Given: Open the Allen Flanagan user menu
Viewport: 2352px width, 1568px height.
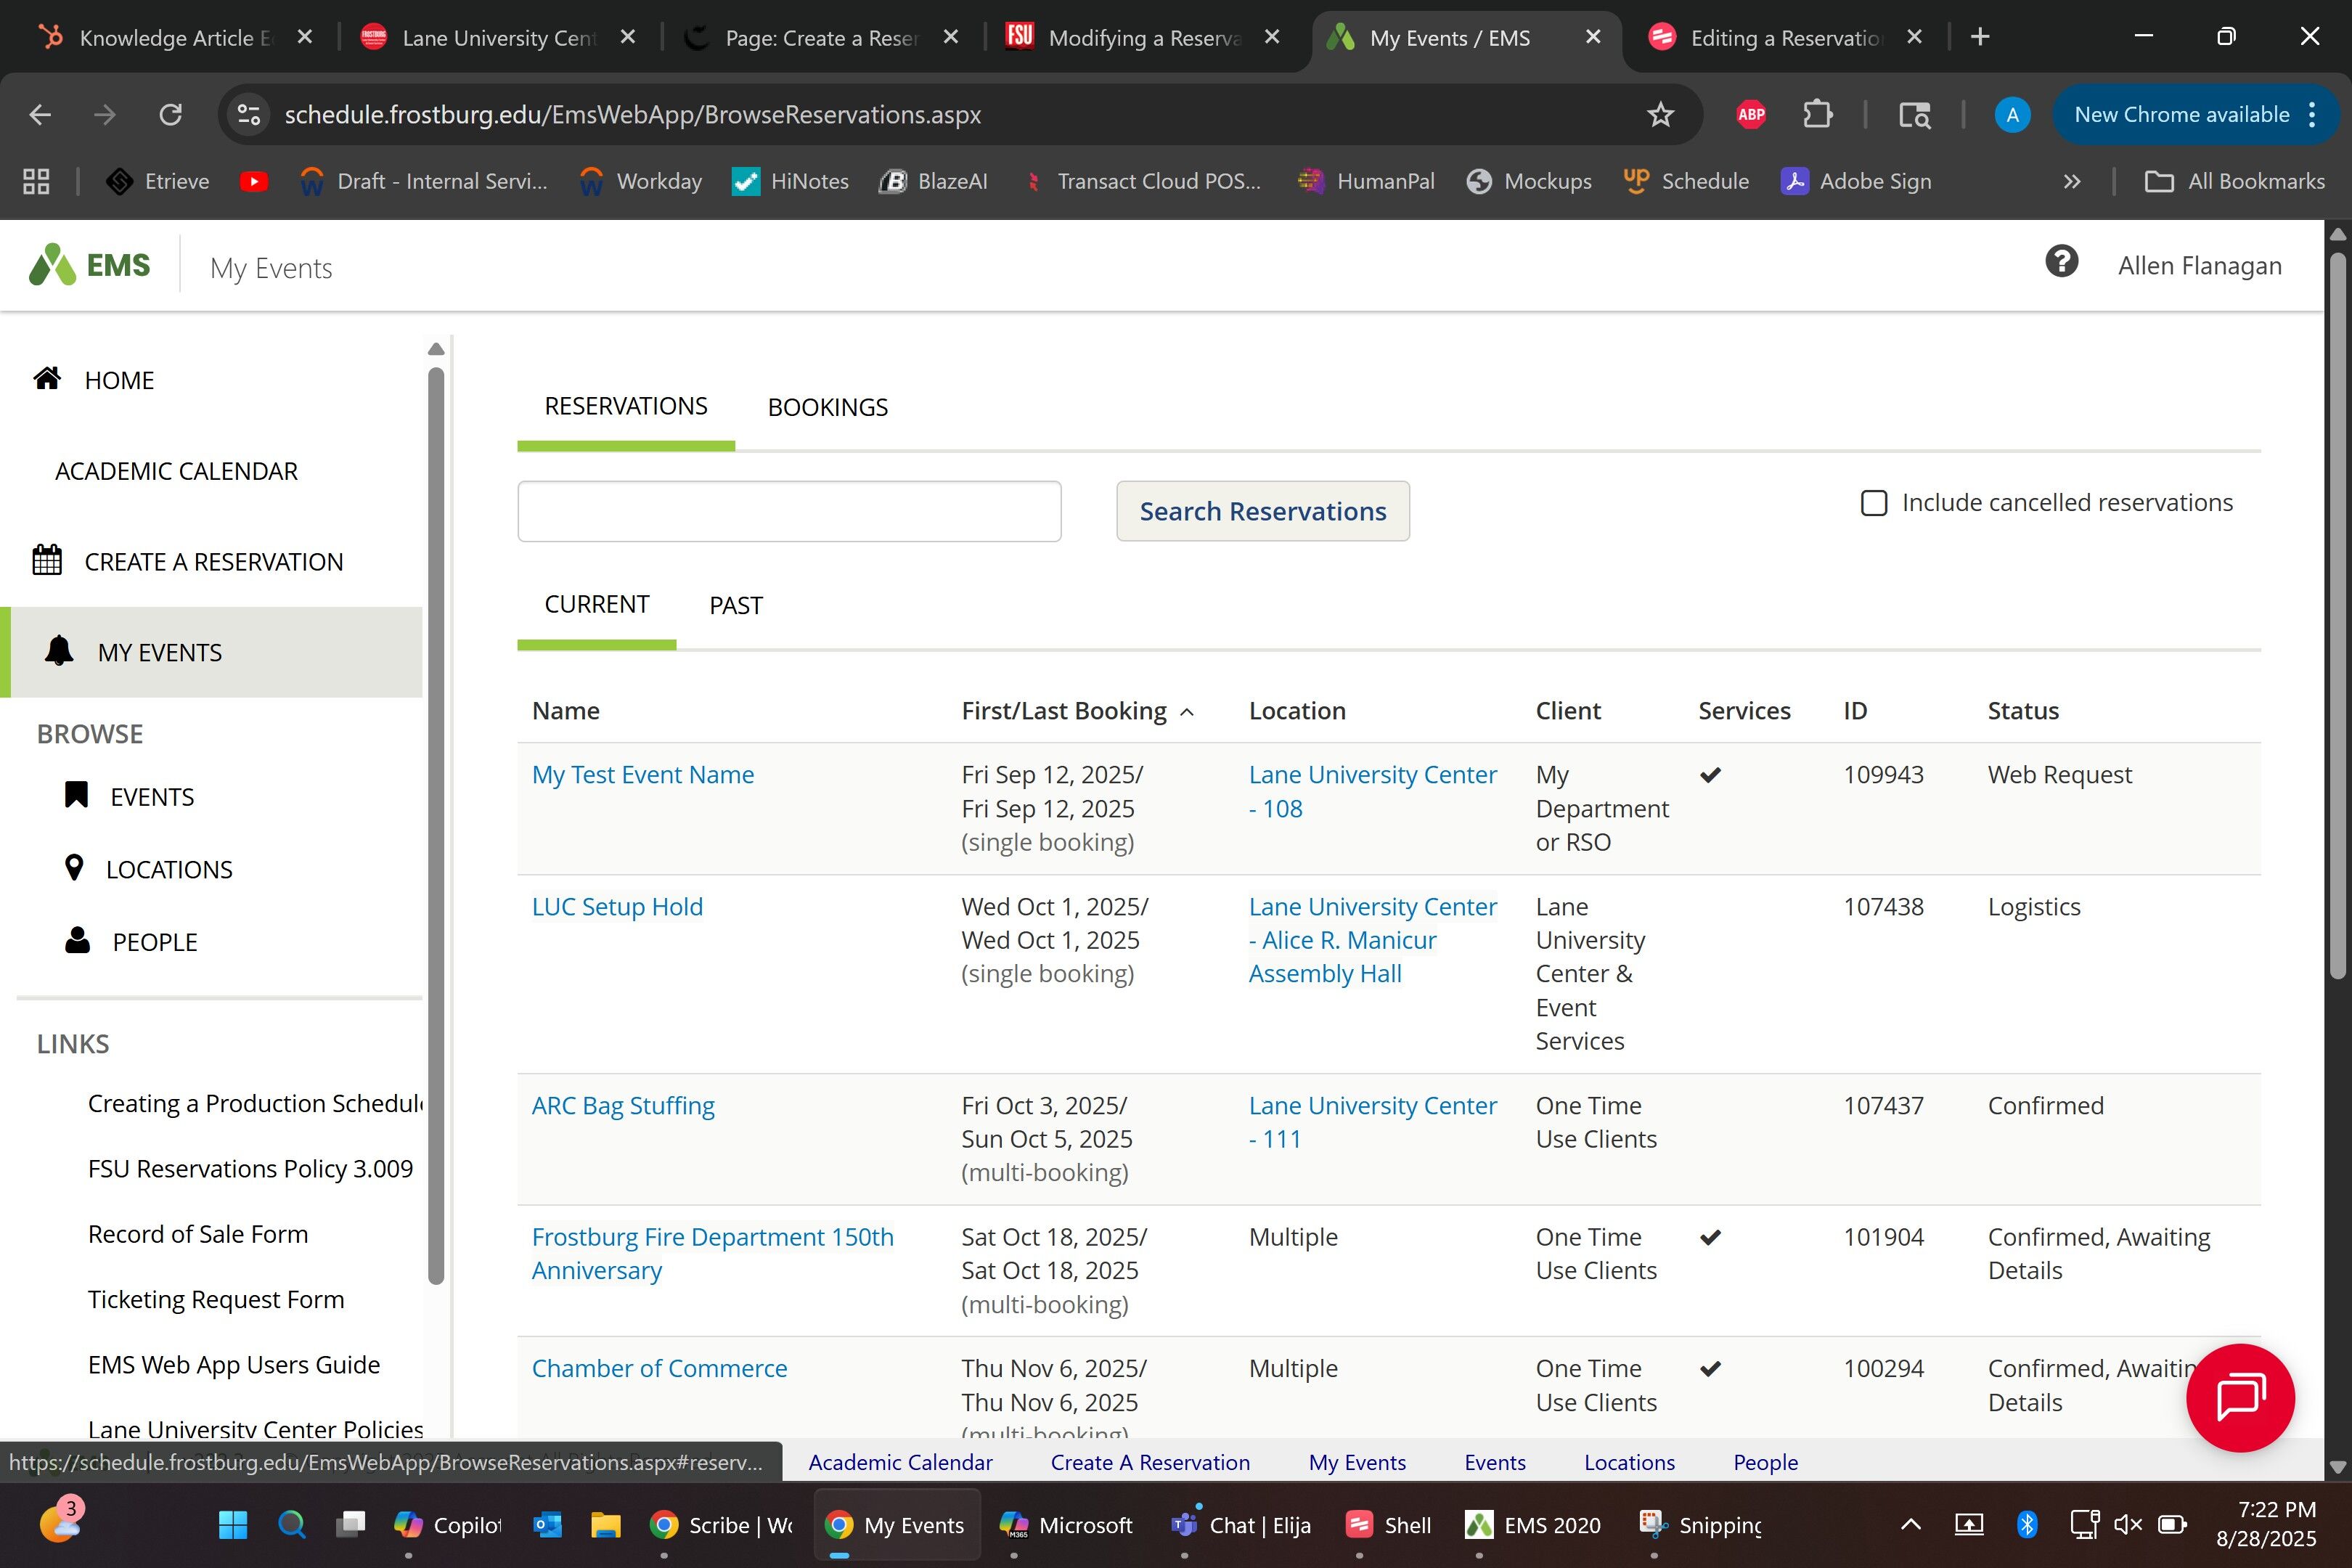Looking at the screenshot, I should pos(2199,266).
